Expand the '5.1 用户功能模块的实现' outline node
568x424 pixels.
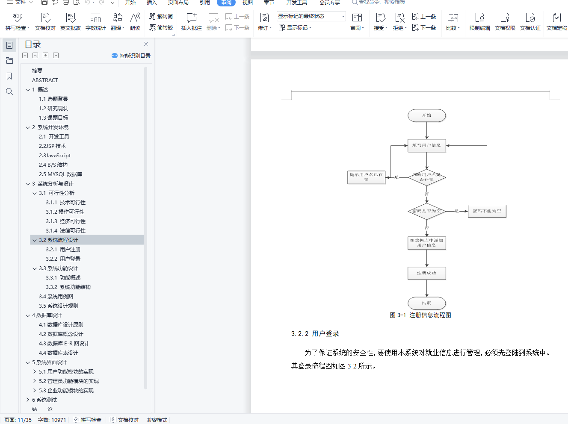(35, 372)
